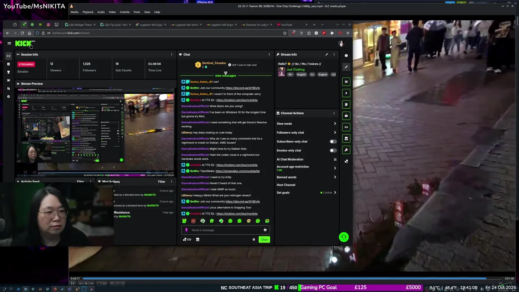Open the chat shop store icon
Screen dimensions: 519x292
click(197, 240)
